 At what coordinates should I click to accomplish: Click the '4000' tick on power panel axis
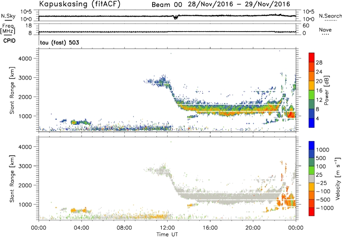25,59
